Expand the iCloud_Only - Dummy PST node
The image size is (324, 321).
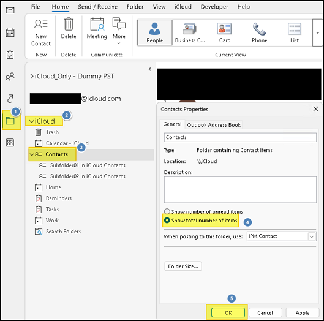32,77
